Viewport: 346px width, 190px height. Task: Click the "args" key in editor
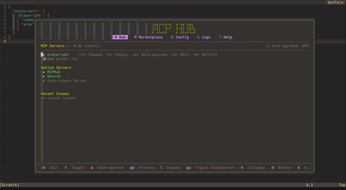pos(28,24)
